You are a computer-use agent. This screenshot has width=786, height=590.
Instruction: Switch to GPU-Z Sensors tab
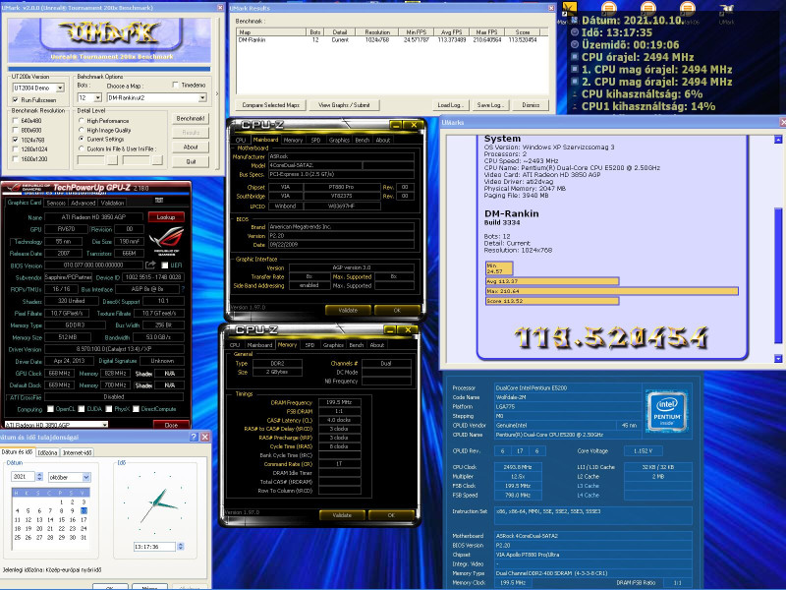tap(56, 204)
